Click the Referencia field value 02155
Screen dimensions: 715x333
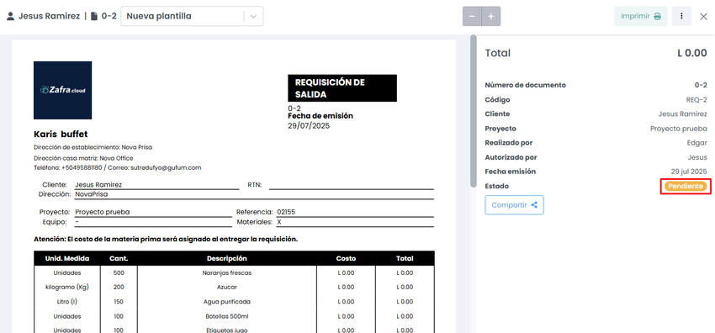[x=287, y=212]
